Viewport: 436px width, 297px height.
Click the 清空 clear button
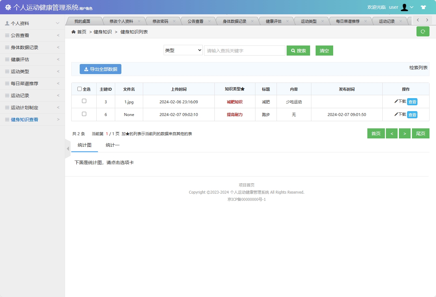pos(324,50)
